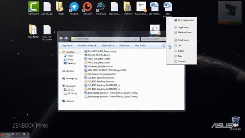Select file Recreational Diving regulation
Image resolution: width=245 pixels, height=138 pixels.
(100, 74)
